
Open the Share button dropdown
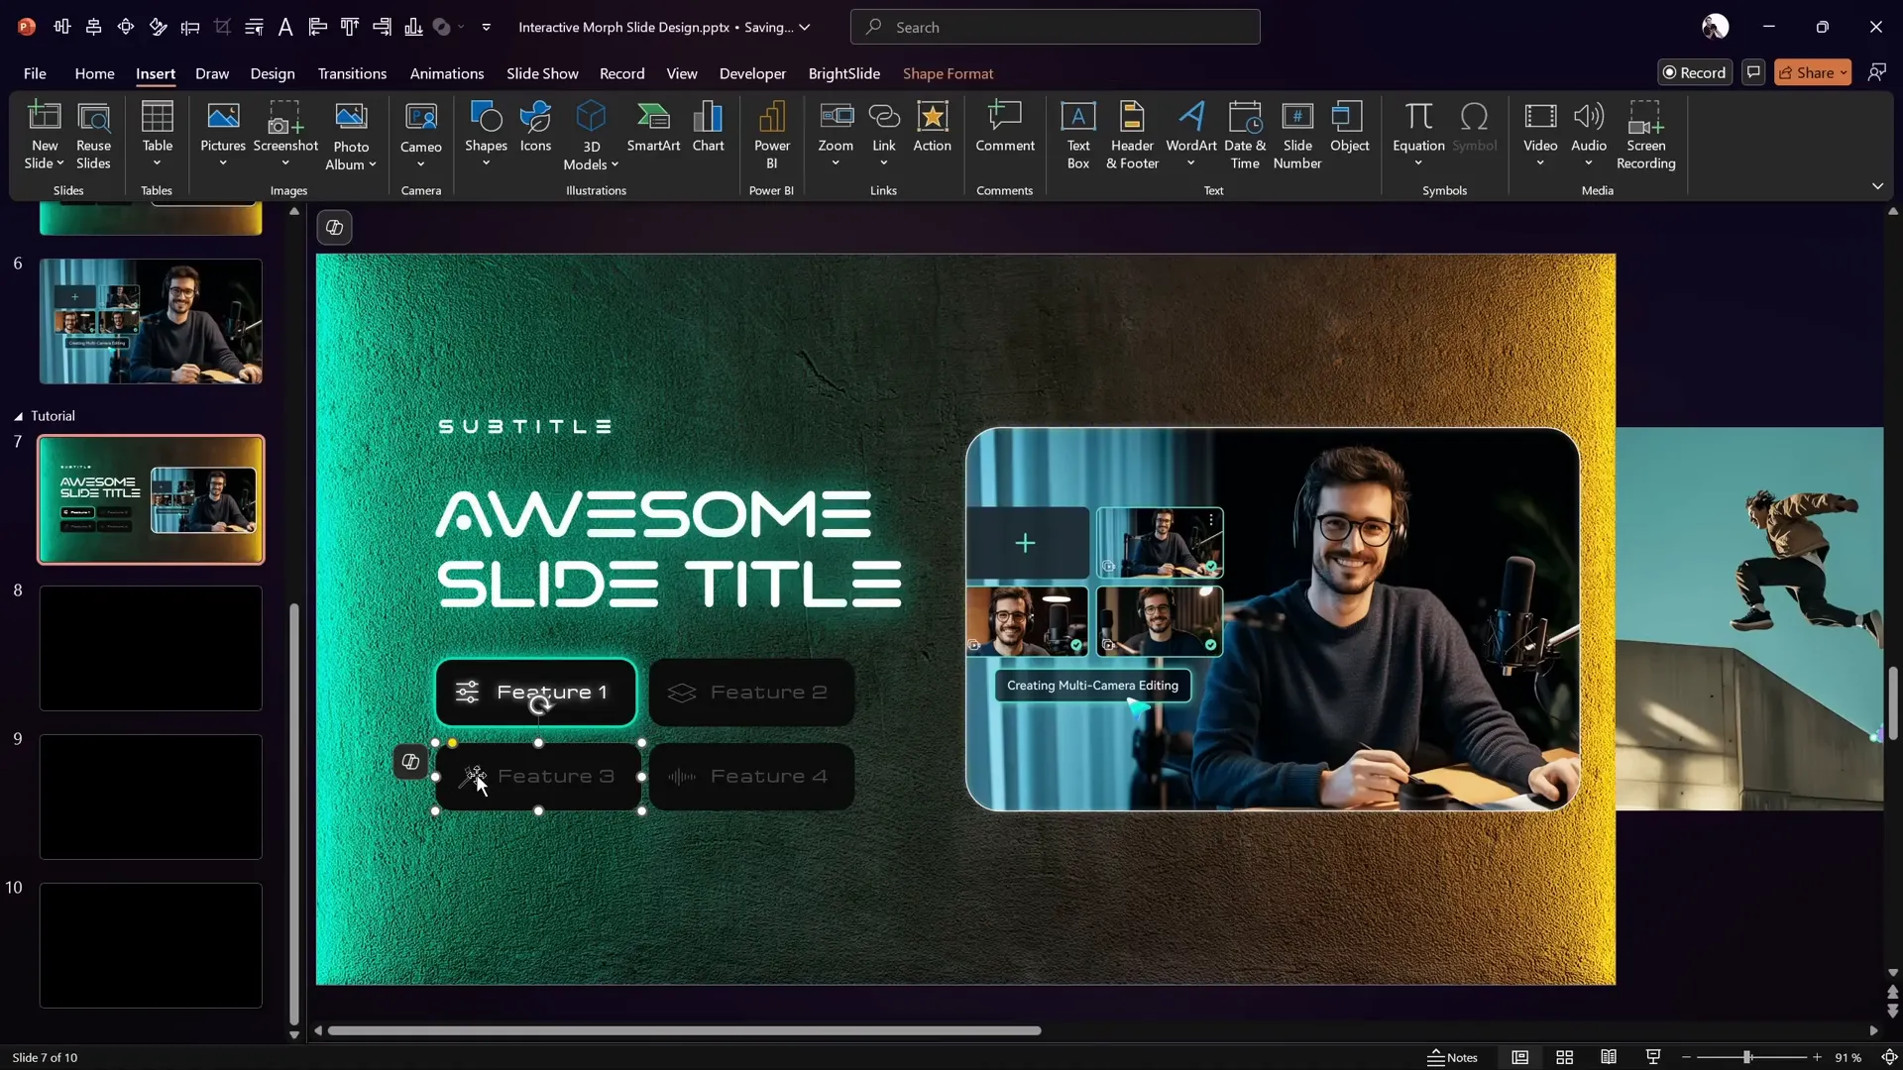1844,72
